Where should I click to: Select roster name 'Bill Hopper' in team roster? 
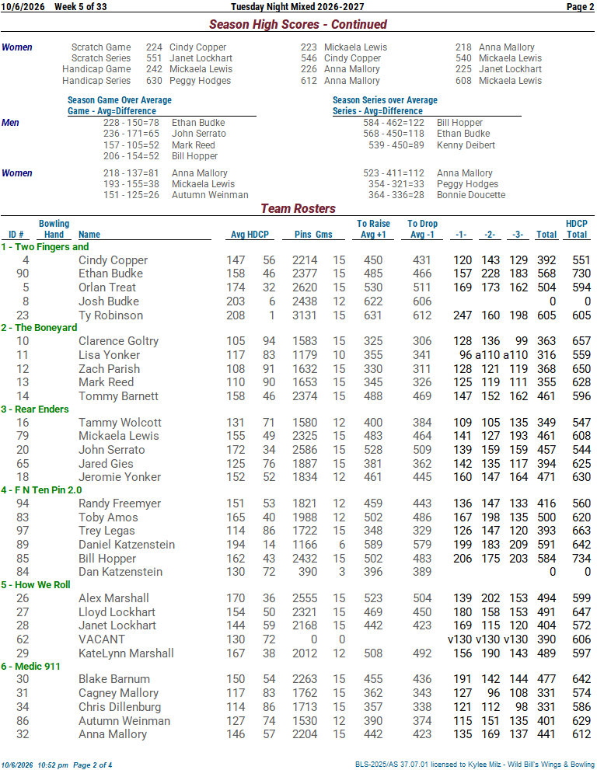[107, 559]
